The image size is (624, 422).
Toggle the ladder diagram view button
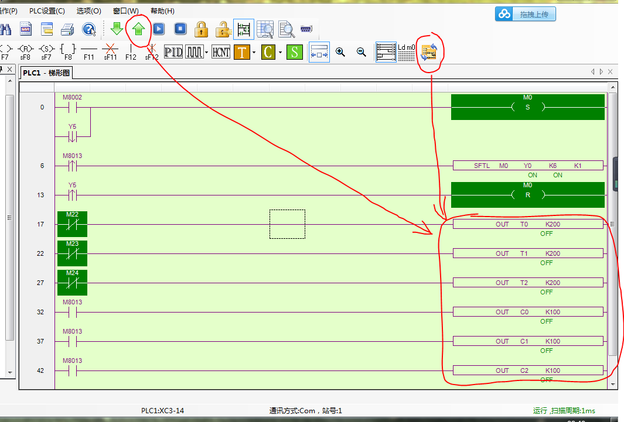coord(386,52)
